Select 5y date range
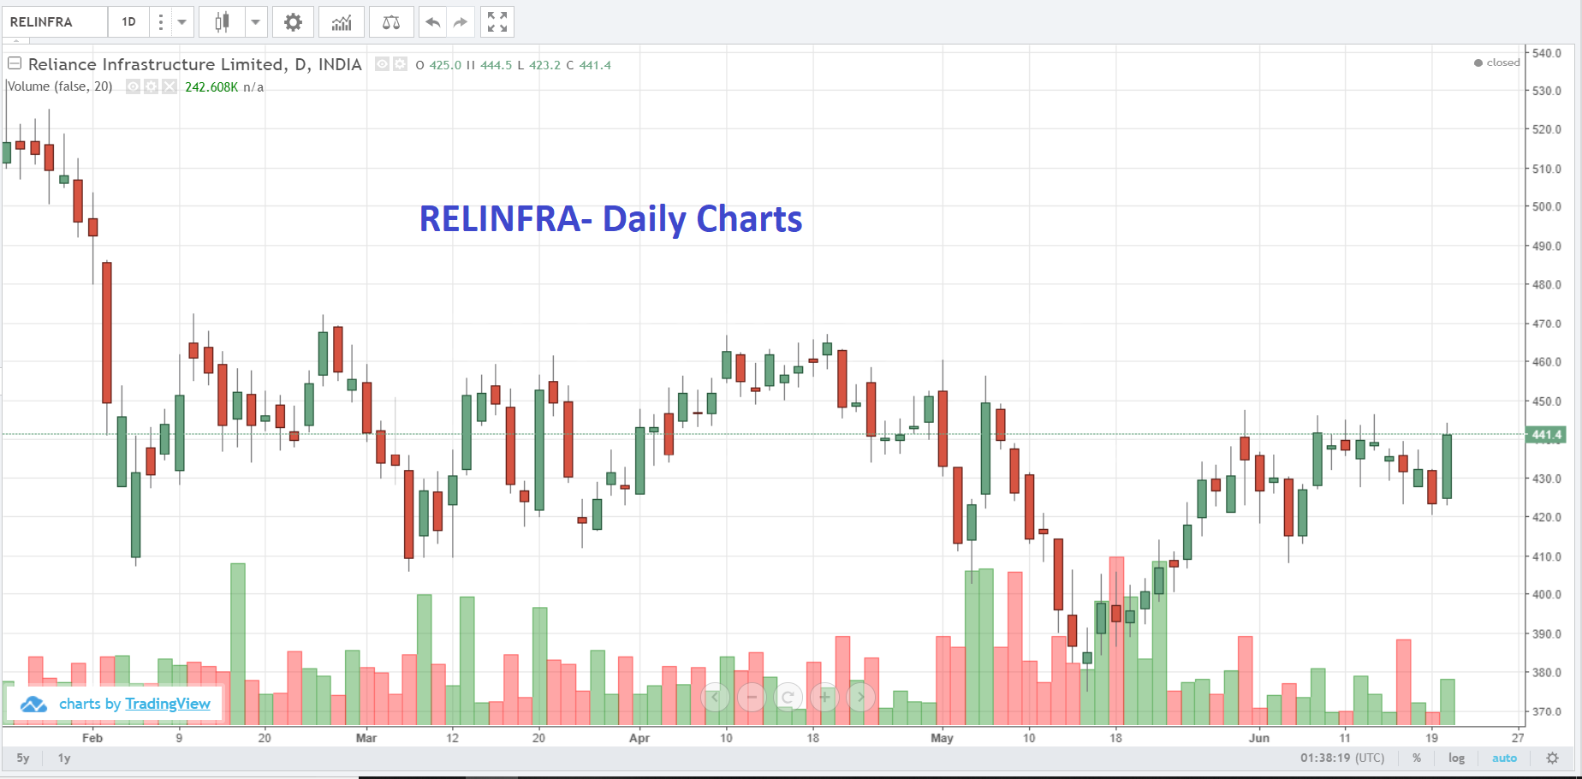This screenshot has width=1582, height=779. click(x=23, y=758)
